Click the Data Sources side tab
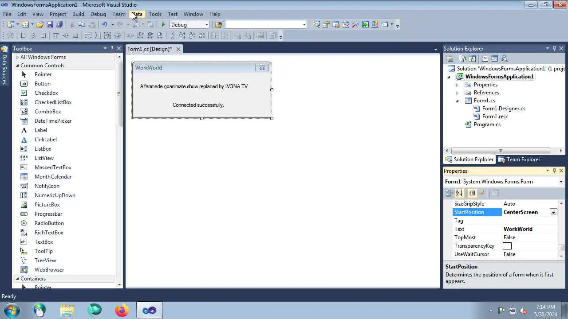This screenshot has width=568, height=319. tap(4, 66)
